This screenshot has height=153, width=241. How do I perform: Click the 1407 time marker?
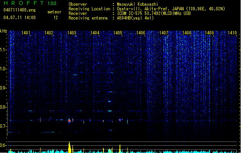coord(164,33)
